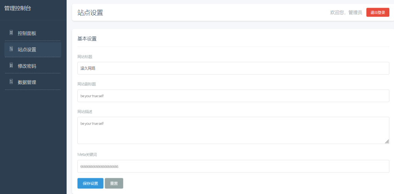Save settings with the 保存设置 button
The width and height of the screenshot is (394, 194).
(x=90, y=183)
